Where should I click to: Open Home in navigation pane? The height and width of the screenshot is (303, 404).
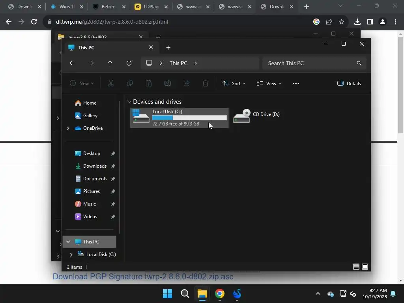click(90, 103)
